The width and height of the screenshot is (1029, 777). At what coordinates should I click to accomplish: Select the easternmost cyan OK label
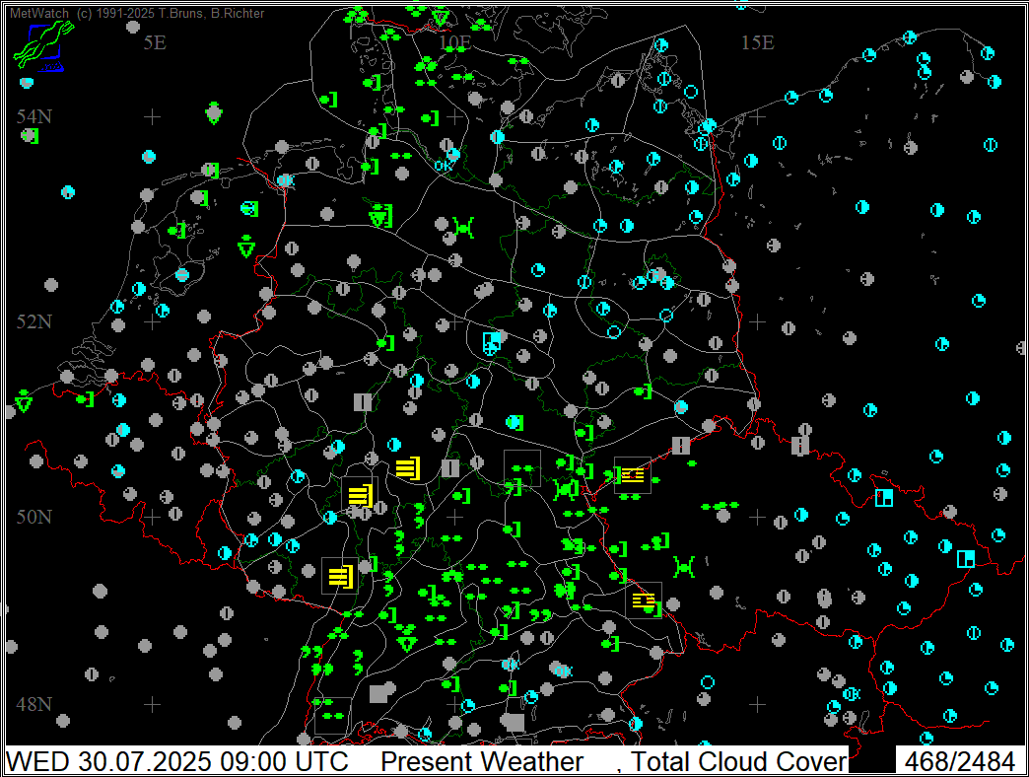(852, 694)
